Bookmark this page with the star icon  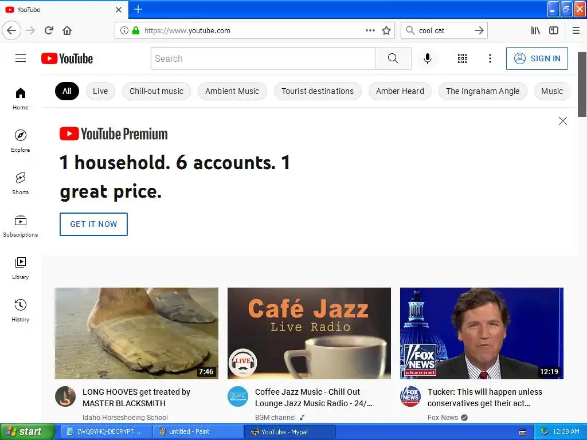click(386, 30)
